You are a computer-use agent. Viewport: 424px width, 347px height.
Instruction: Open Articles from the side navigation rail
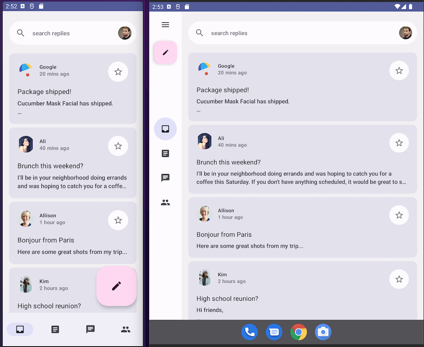click(165, 153)
